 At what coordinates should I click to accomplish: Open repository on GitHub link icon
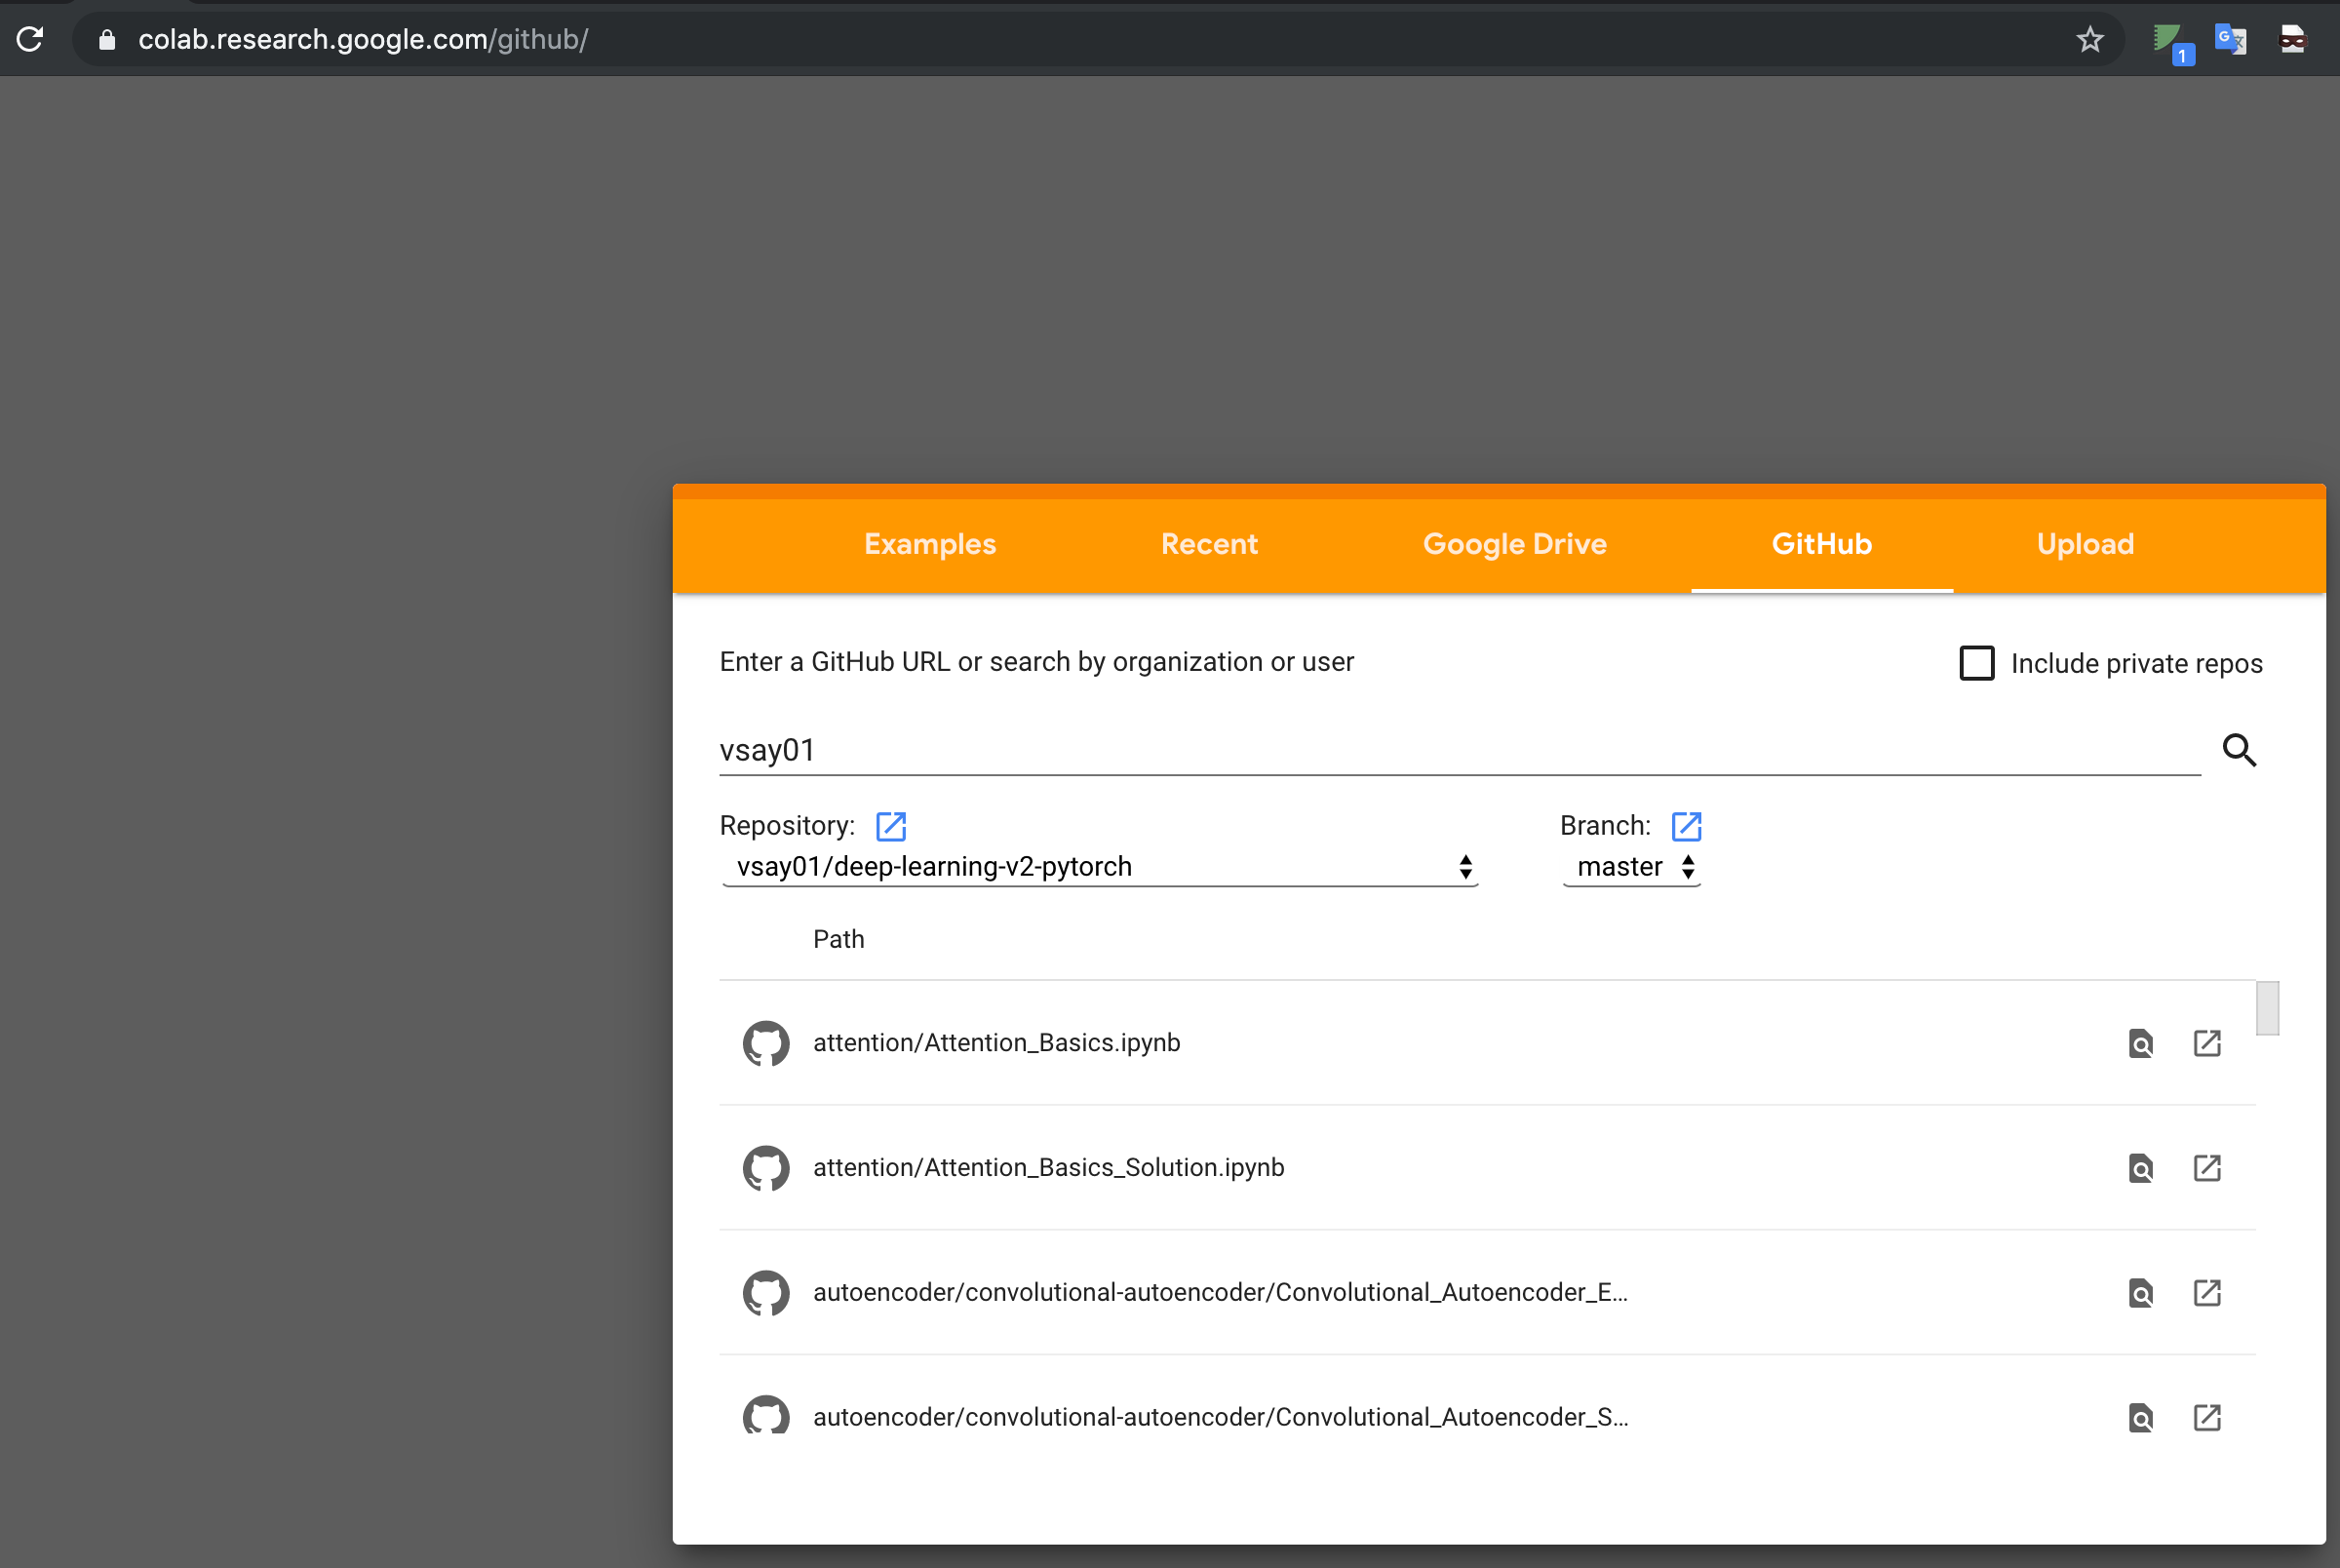click(x=890, y=826)
